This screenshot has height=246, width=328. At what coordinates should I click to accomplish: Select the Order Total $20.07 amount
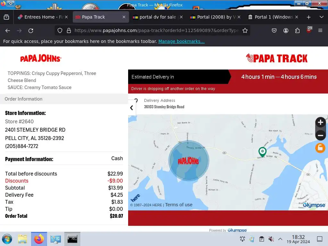(116, 216)
